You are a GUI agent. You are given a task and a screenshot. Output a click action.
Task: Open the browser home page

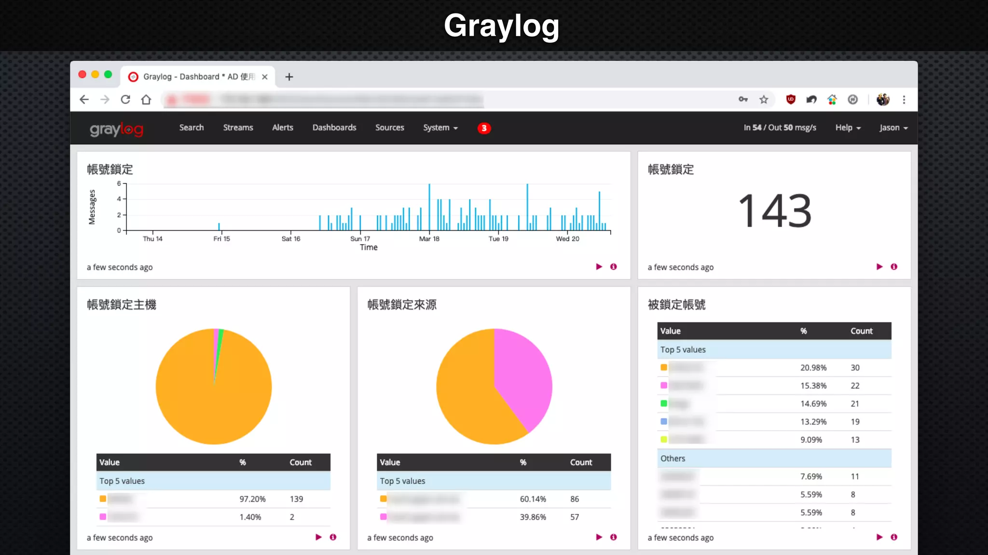[x=146, y=100]
